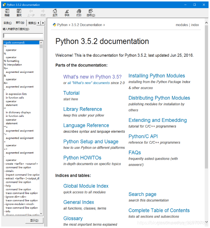
Task: Switch to the Search (搜索) tab
Action: click(32, 23)
